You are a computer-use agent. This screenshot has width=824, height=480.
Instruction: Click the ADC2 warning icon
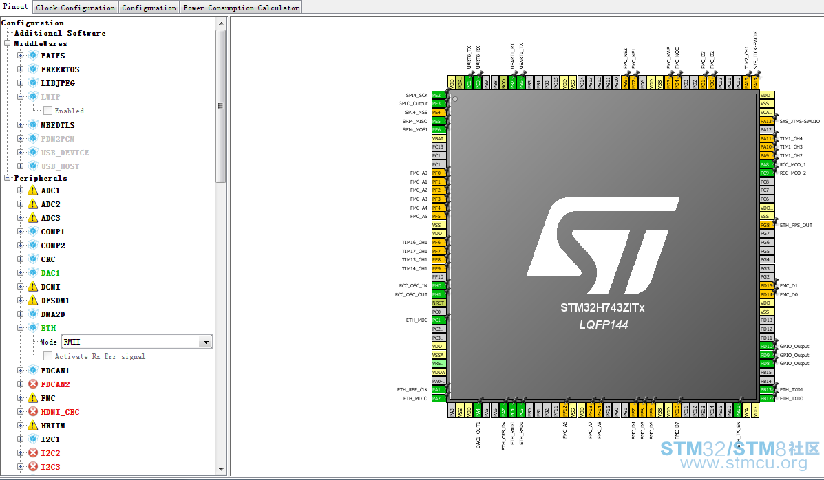click(33, 204)
